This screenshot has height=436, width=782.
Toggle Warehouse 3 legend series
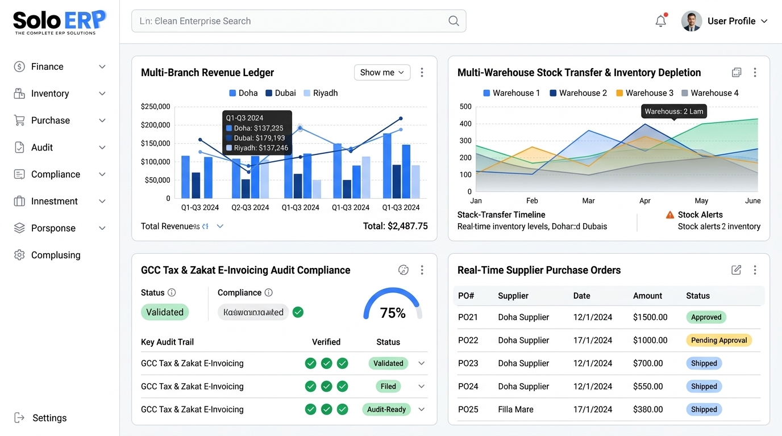point(644,93)
